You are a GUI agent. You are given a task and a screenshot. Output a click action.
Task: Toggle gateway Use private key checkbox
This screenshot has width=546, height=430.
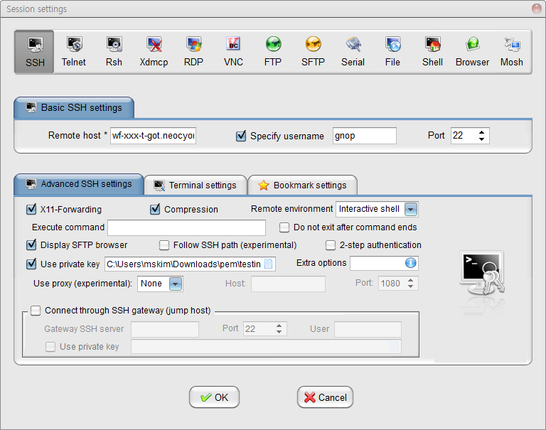[x=50, y=347]
